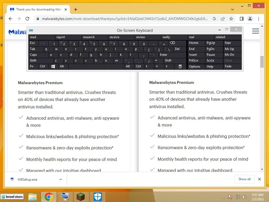
Task: Choose the 'report' word suggestion
Action: click(x=68, y=37)
